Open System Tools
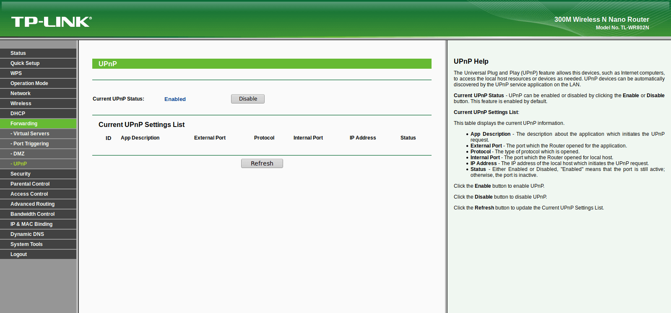Viewport: 671px width, 313px height. click(38, 244)
